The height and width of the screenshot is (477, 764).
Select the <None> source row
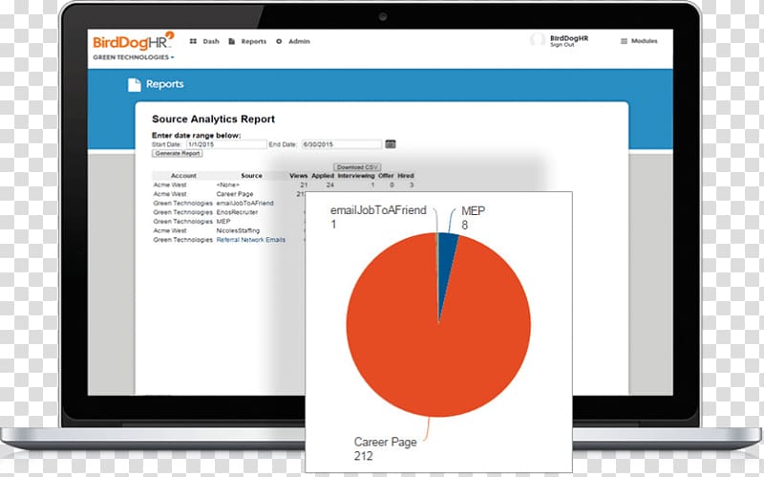pyautogui.click(x=283, y=184)
